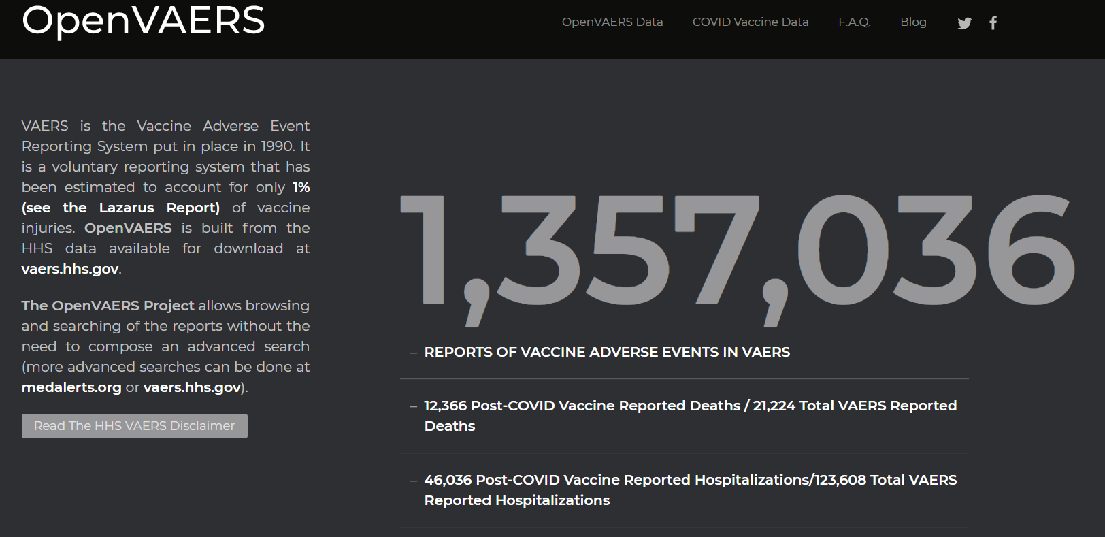The height and width of the screenshot is (537, 1105).
Task: Open the OpenVAERS Data menu
Action: pos(612,22)
